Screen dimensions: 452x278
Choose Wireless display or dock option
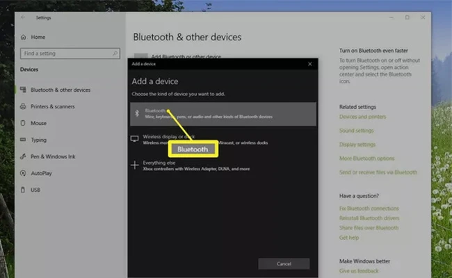(x=223, y=140)
